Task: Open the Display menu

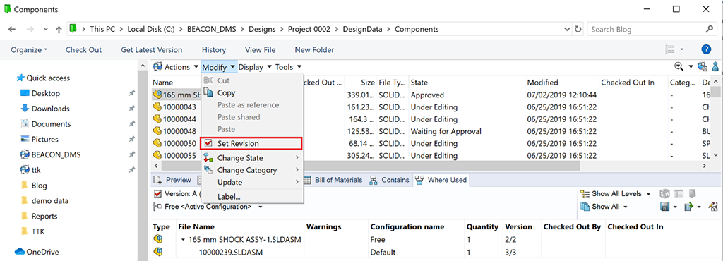Action: pos(255,67)
